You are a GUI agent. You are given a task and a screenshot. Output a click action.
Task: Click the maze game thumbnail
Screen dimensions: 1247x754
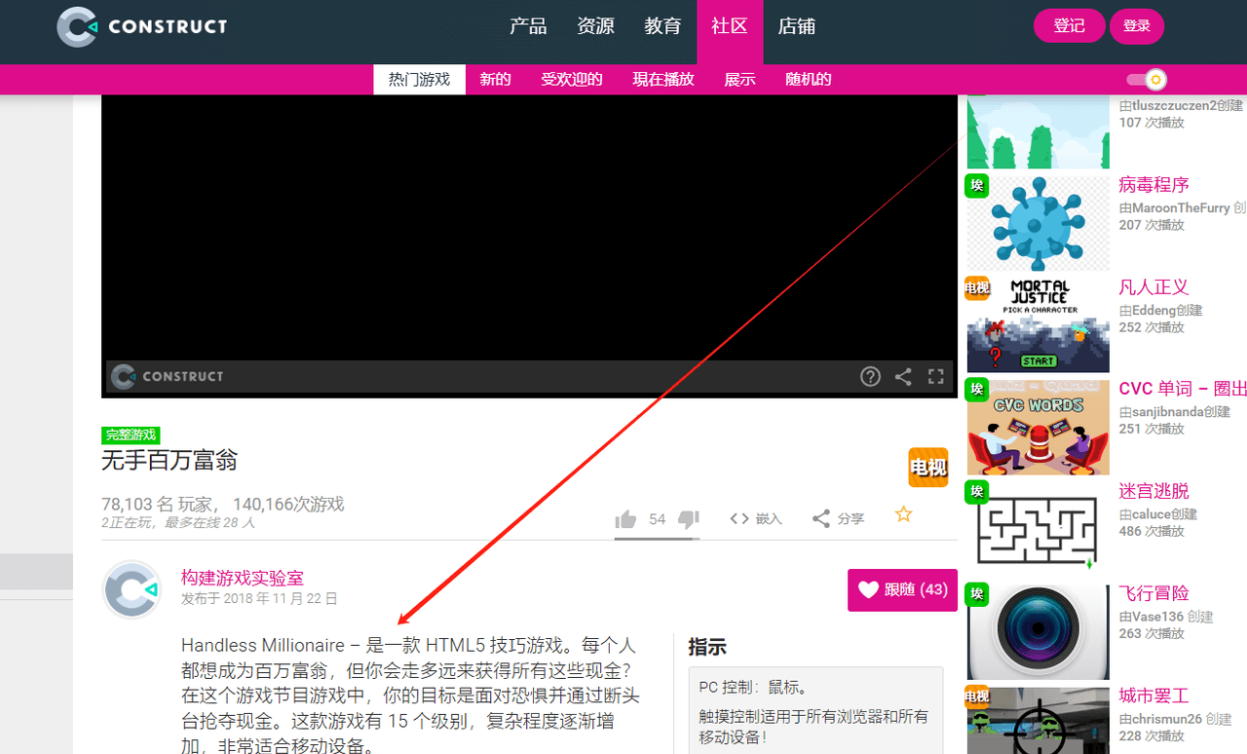tap(1039, 530)
